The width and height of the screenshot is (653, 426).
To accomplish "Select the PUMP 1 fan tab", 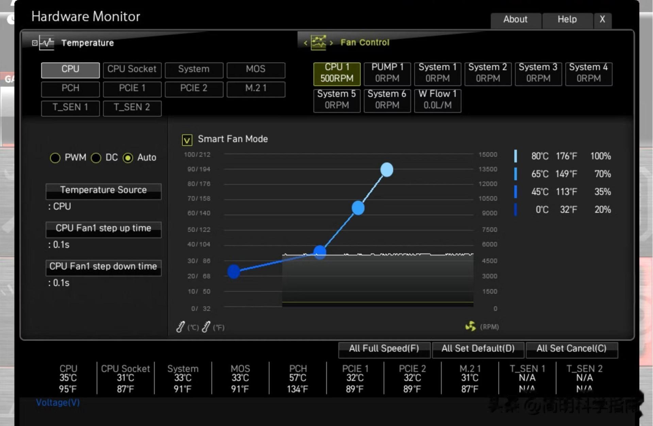I will pos(387,73).
